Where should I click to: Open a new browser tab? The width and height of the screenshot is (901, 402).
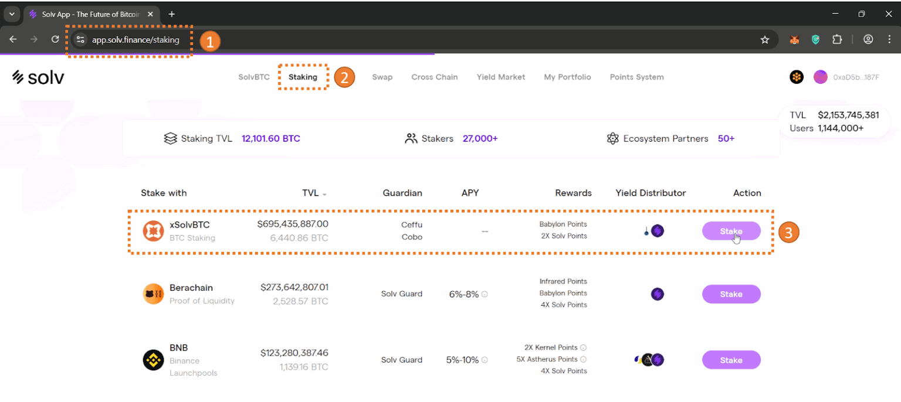pos(171,14)
